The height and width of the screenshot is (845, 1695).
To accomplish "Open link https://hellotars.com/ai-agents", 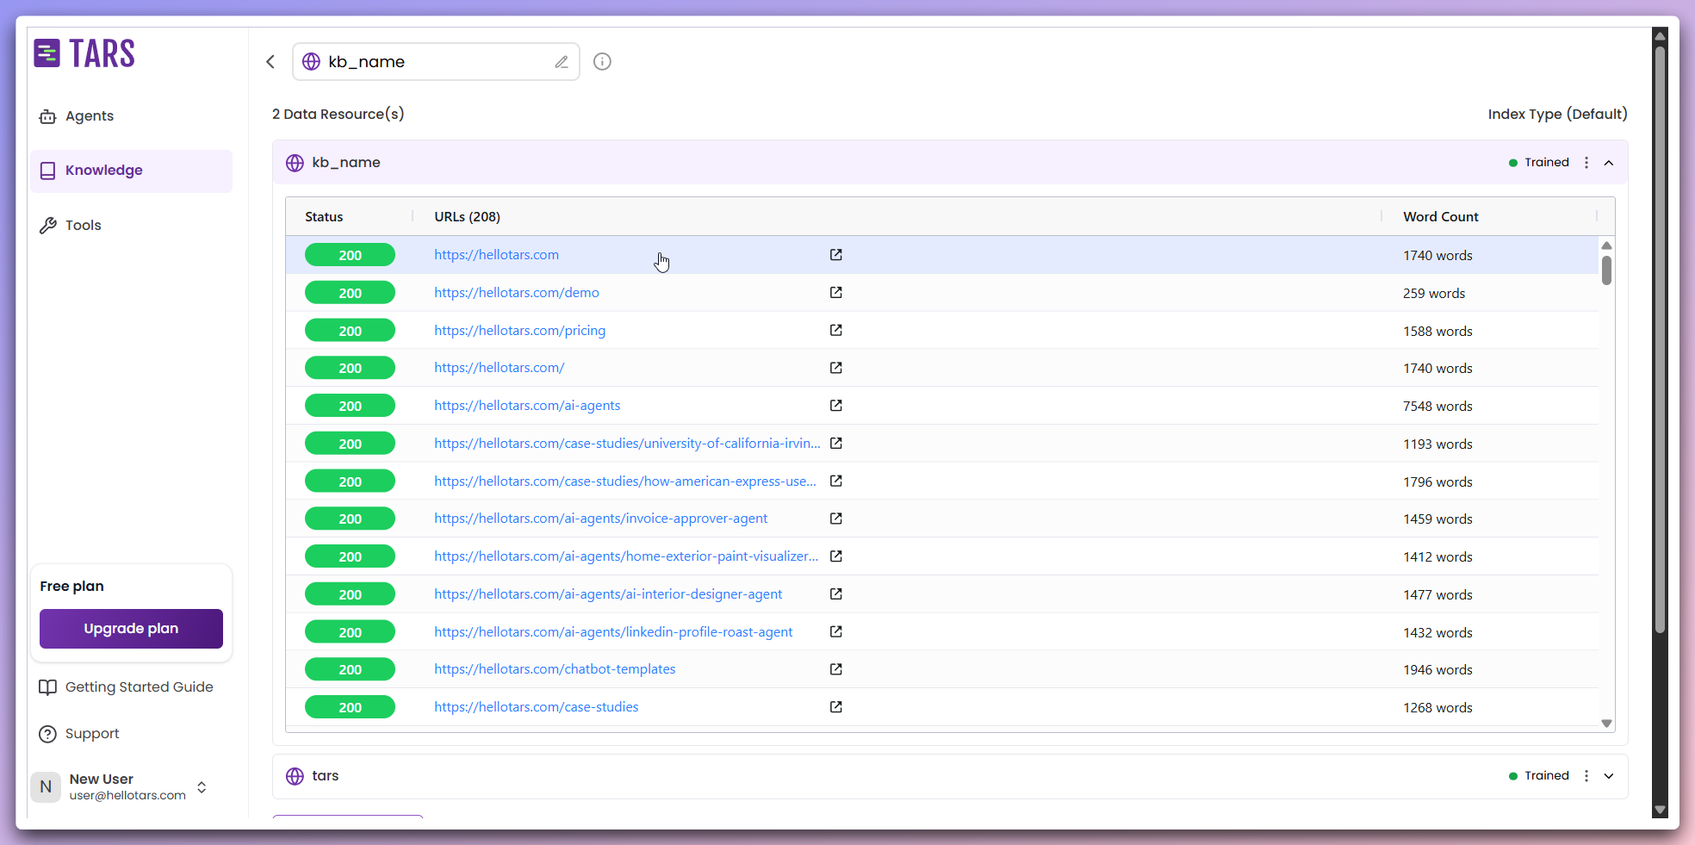I will [x=527, y=406].
